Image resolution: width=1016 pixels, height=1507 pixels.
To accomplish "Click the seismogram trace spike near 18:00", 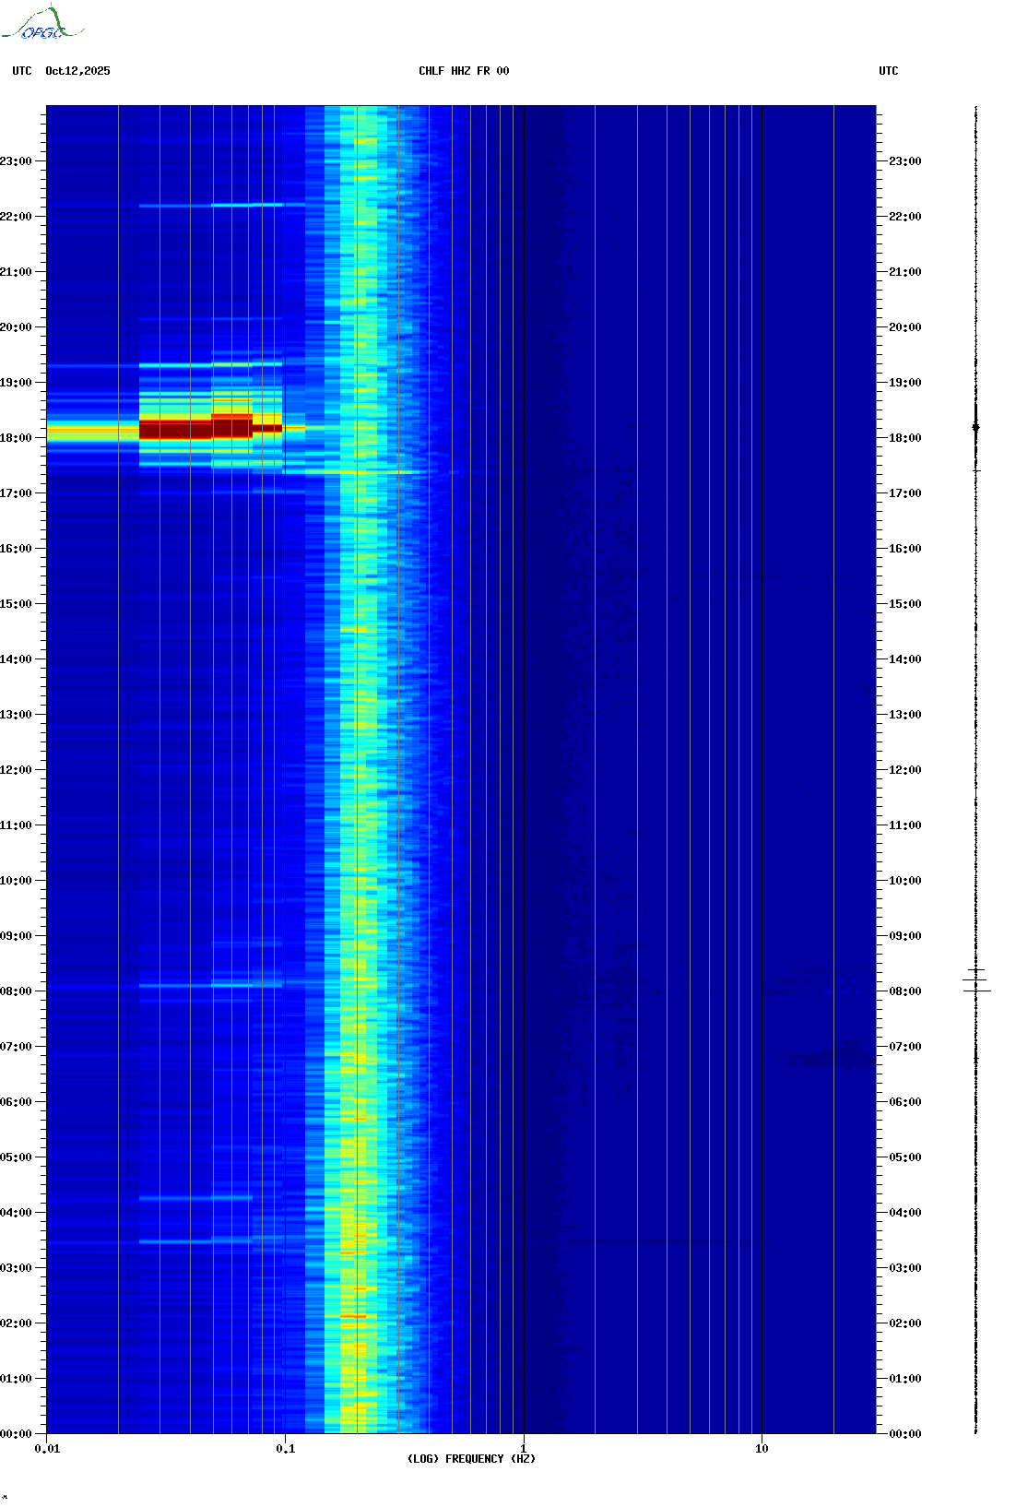I will click(x=976, y=427).
